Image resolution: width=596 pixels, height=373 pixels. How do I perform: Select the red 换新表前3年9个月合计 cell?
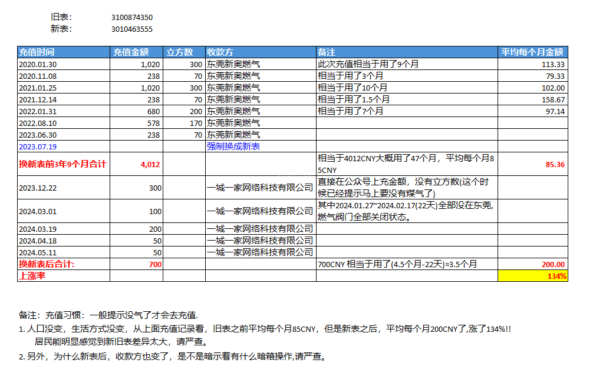[x=64, y=164]
